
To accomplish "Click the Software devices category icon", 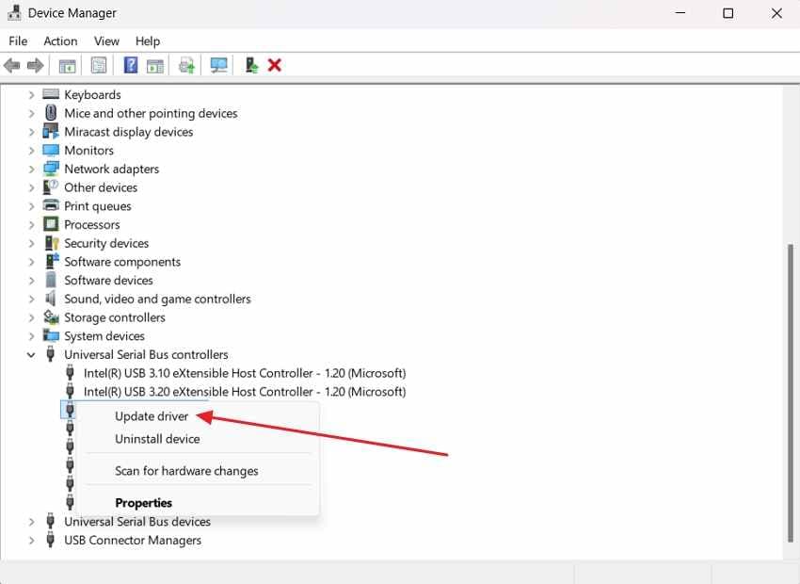I will coord(51,280).
